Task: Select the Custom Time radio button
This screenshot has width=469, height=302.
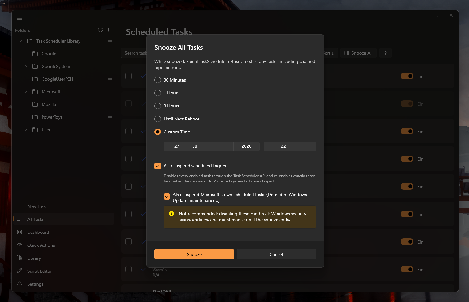Action: [x=158, y=132]
